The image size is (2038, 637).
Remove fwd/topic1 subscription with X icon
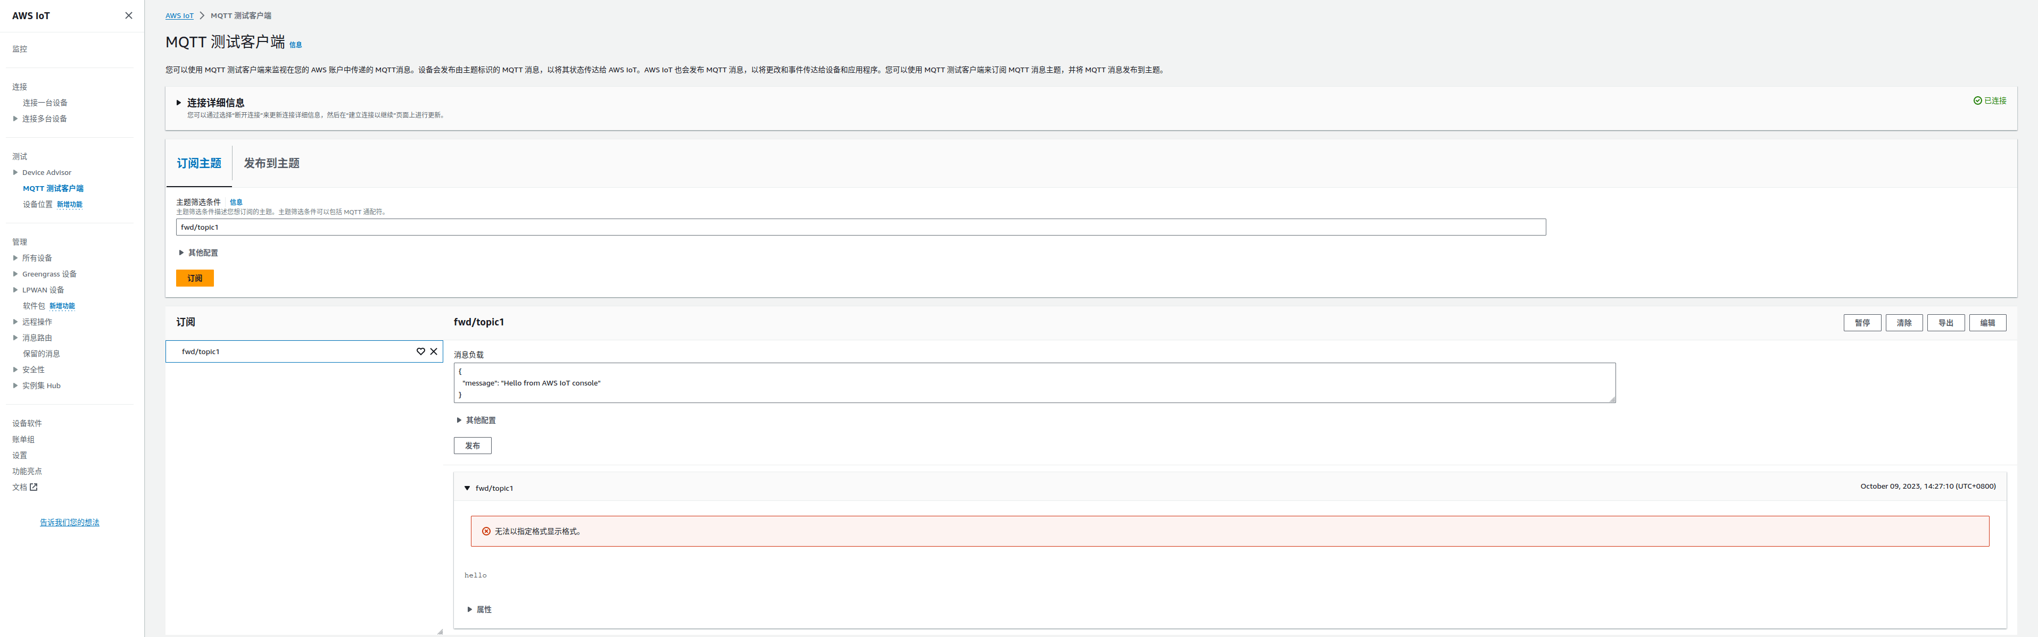(x=434, y=351)
